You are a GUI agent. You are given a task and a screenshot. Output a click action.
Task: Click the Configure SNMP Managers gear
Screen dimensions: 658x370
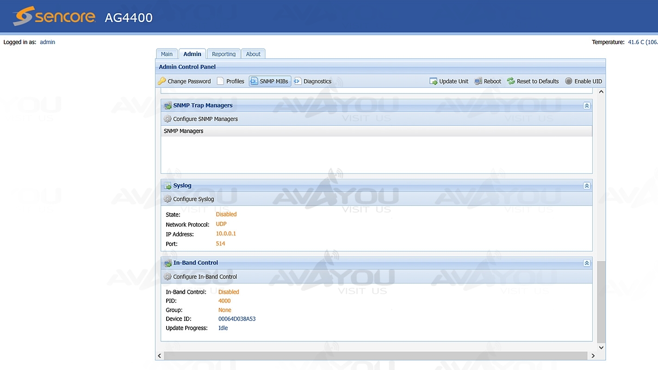(168, 119)
